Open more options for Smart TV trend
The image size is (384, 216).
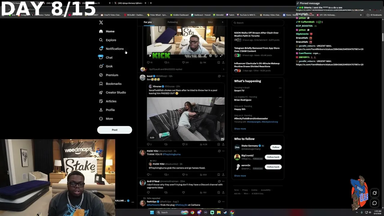pyautogui.click(x=280, y=88)
